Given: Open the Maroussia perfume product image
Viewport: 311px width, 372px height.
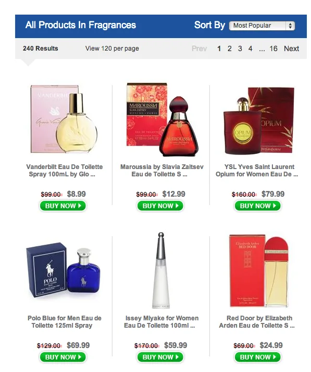Looking at the screenshot, I should [162, 119].
